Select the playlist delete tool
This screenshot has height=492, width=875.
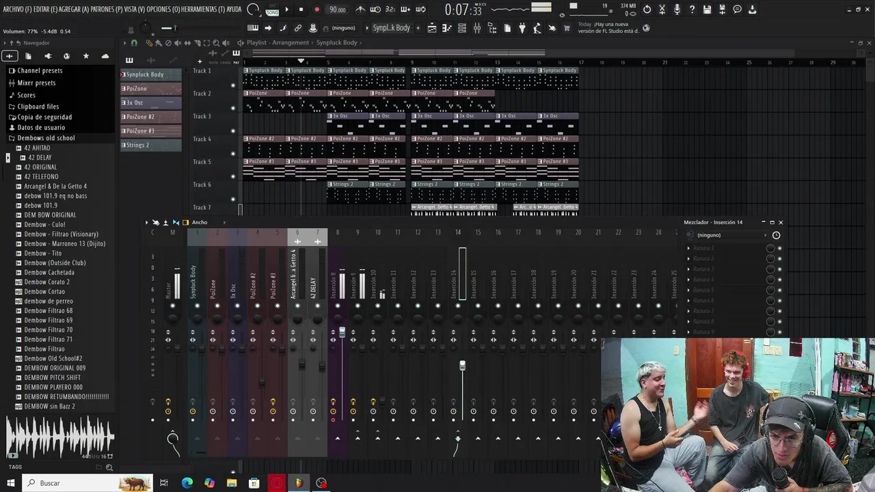click(168, 43)
